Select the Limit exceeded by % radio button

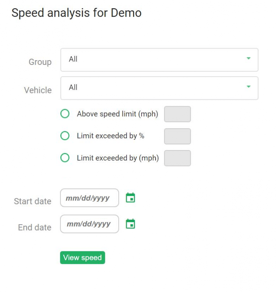(x=65, y=136)
